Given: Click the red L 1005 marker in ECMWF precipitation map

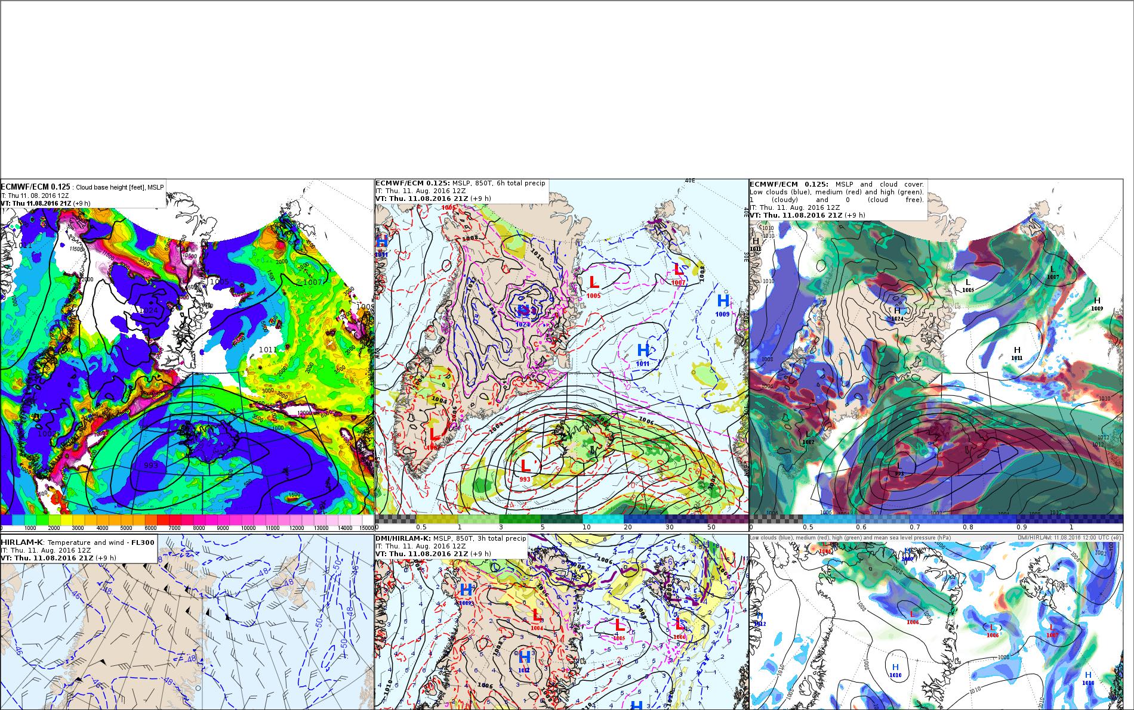Looking at the screenshot, I should (x=593, y=286).
